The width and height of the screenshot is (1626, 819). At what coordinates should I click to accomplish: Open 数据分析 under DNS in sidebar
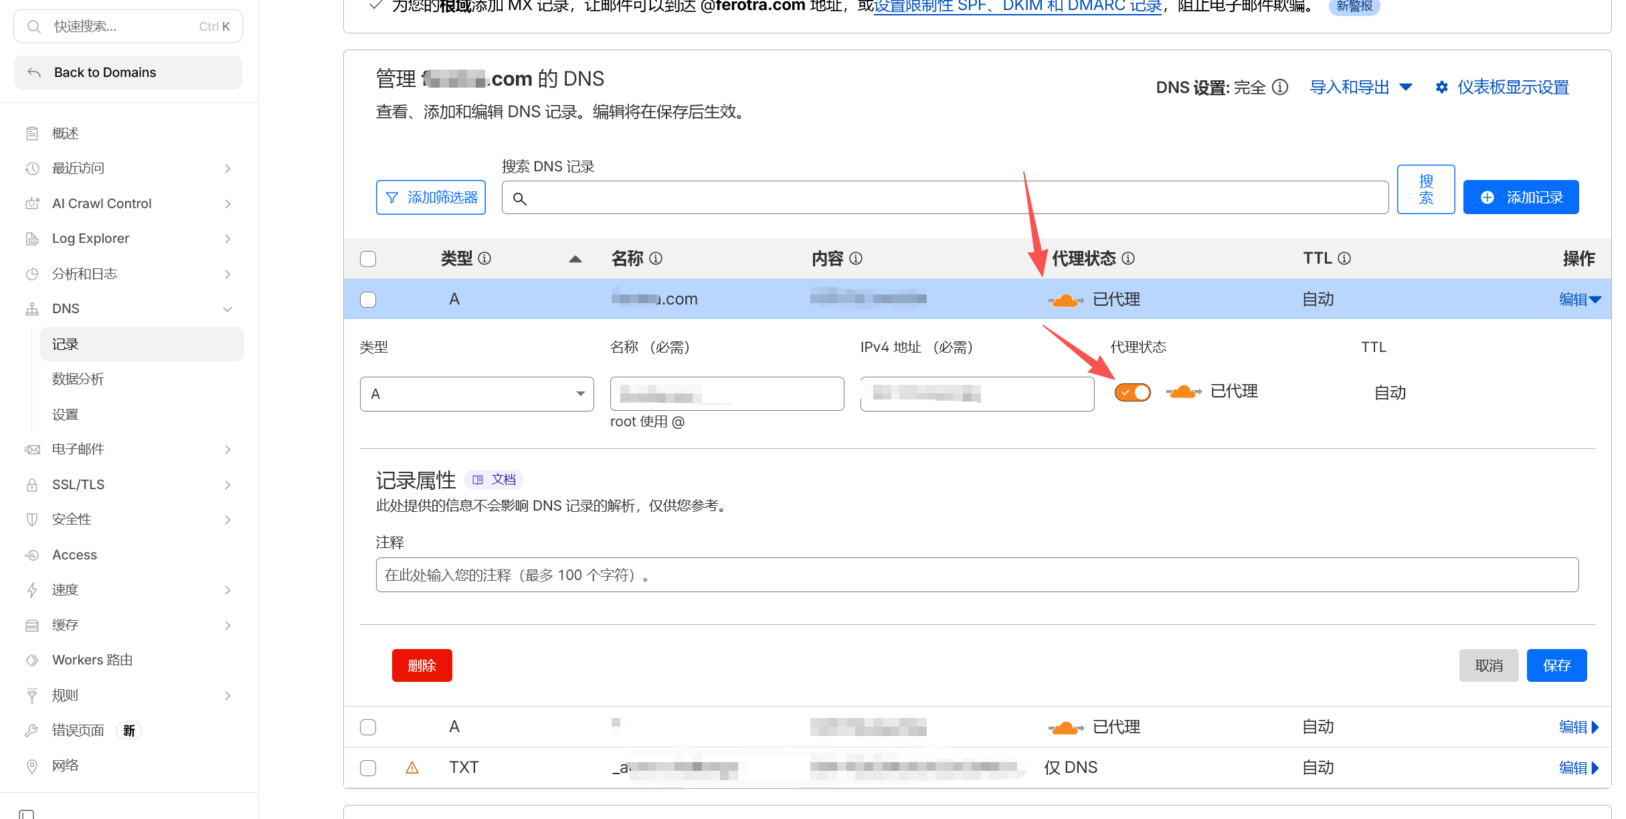(78, 379)
